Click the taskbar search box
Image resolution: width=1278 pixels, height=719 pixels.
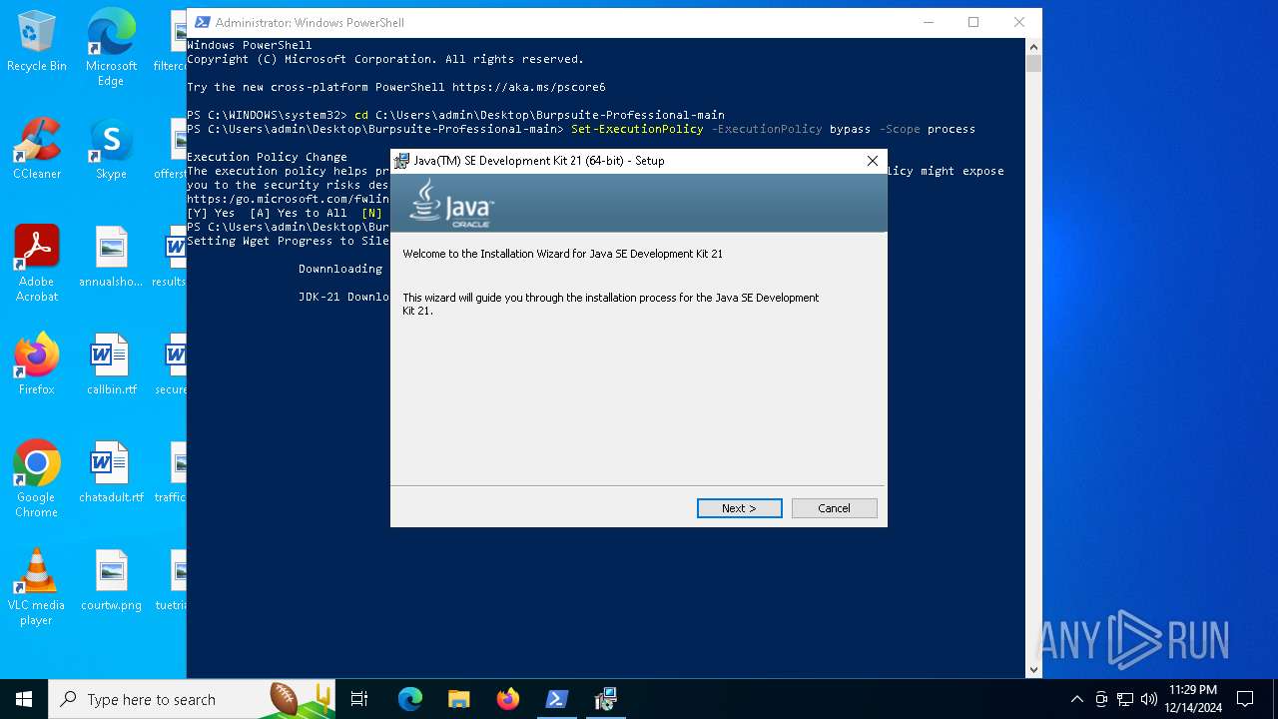(193, 699)
